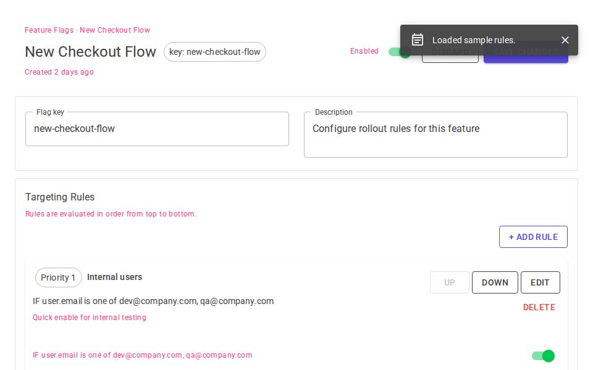Disable the flag using the Enabled toggle
Image resolution: width=593 pixels, height=370 pixels.
click(399, 52)
